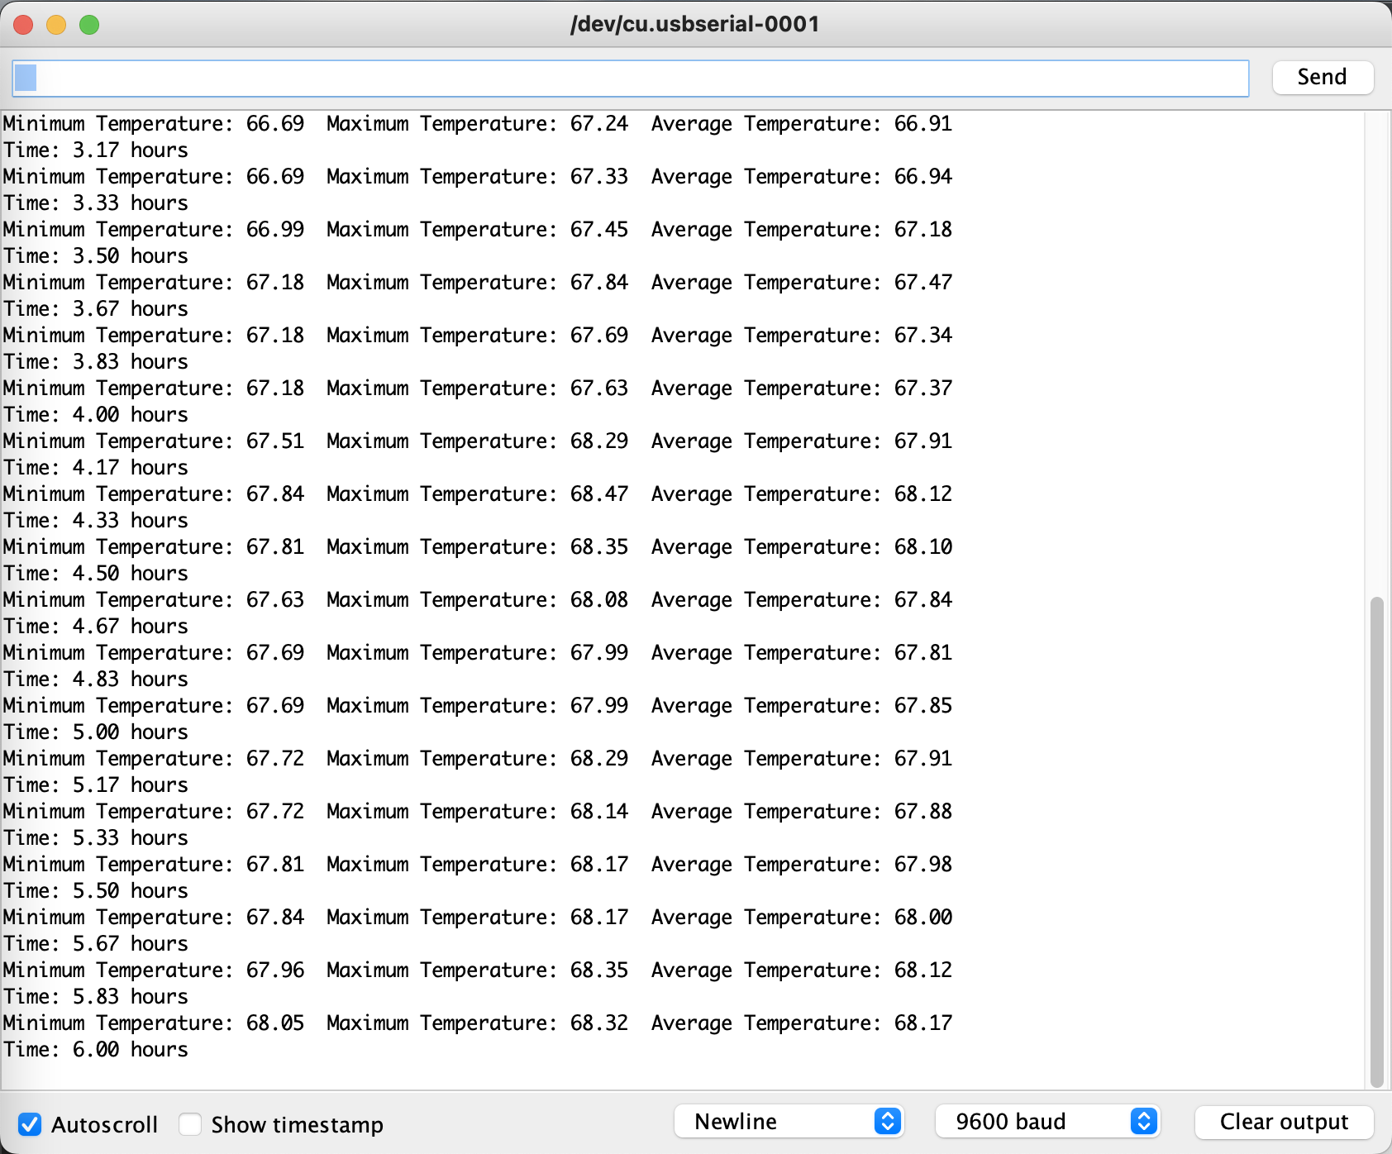Focus the serial message input field
The width and height of the screenshot is (1392, 1154).
[630, 78]
